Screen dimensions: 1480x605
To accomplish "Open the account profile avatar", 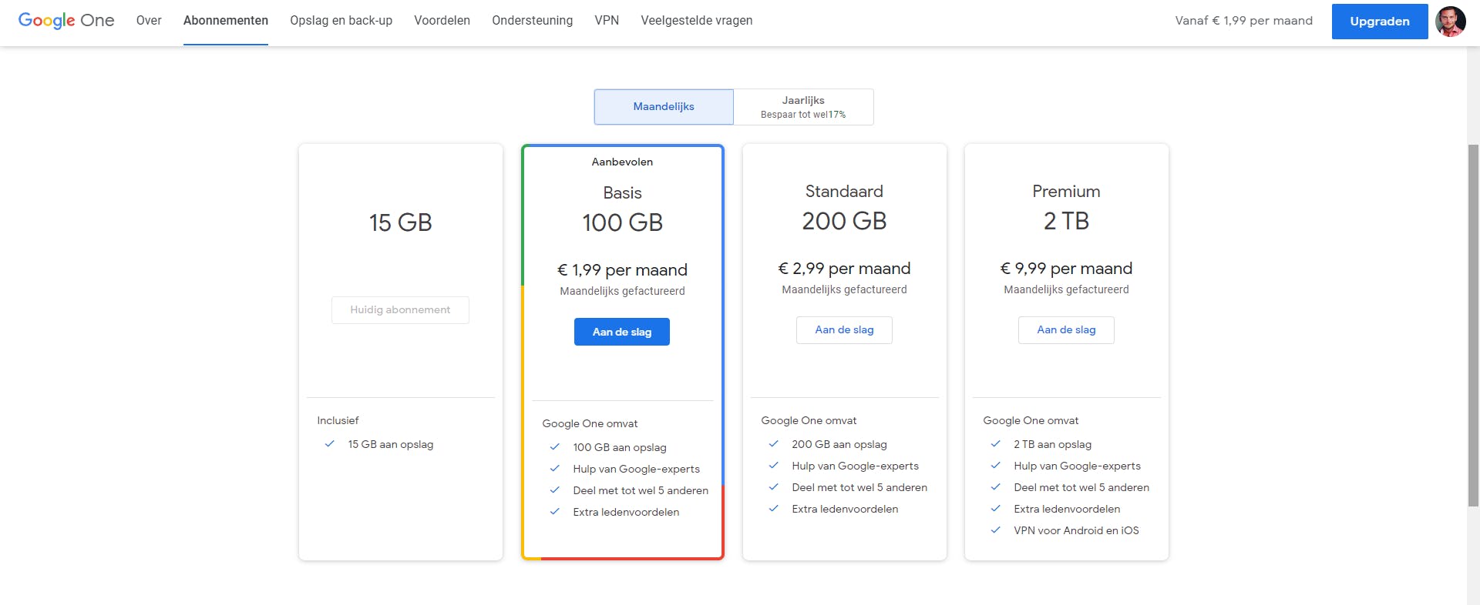I will click(1450, 22).
